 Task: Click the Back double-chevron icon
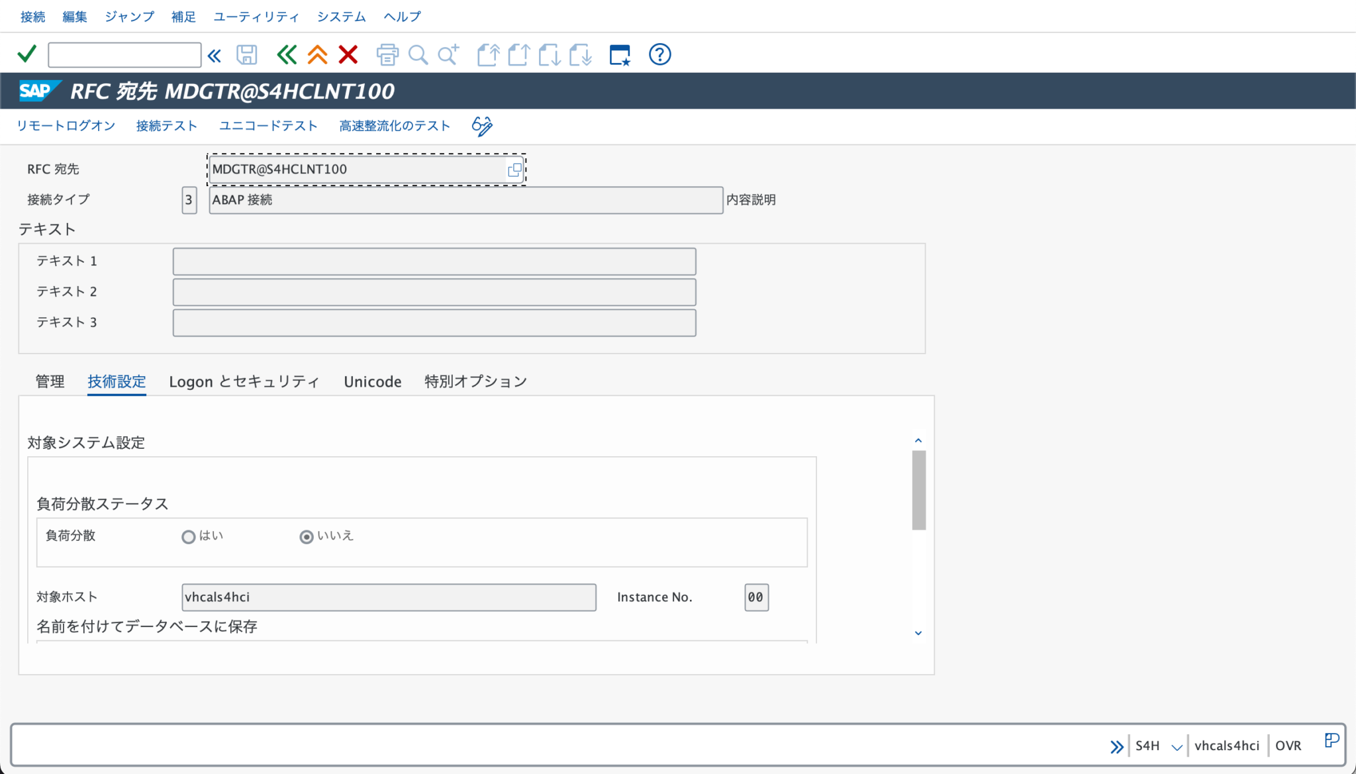[x=287, y=54]
